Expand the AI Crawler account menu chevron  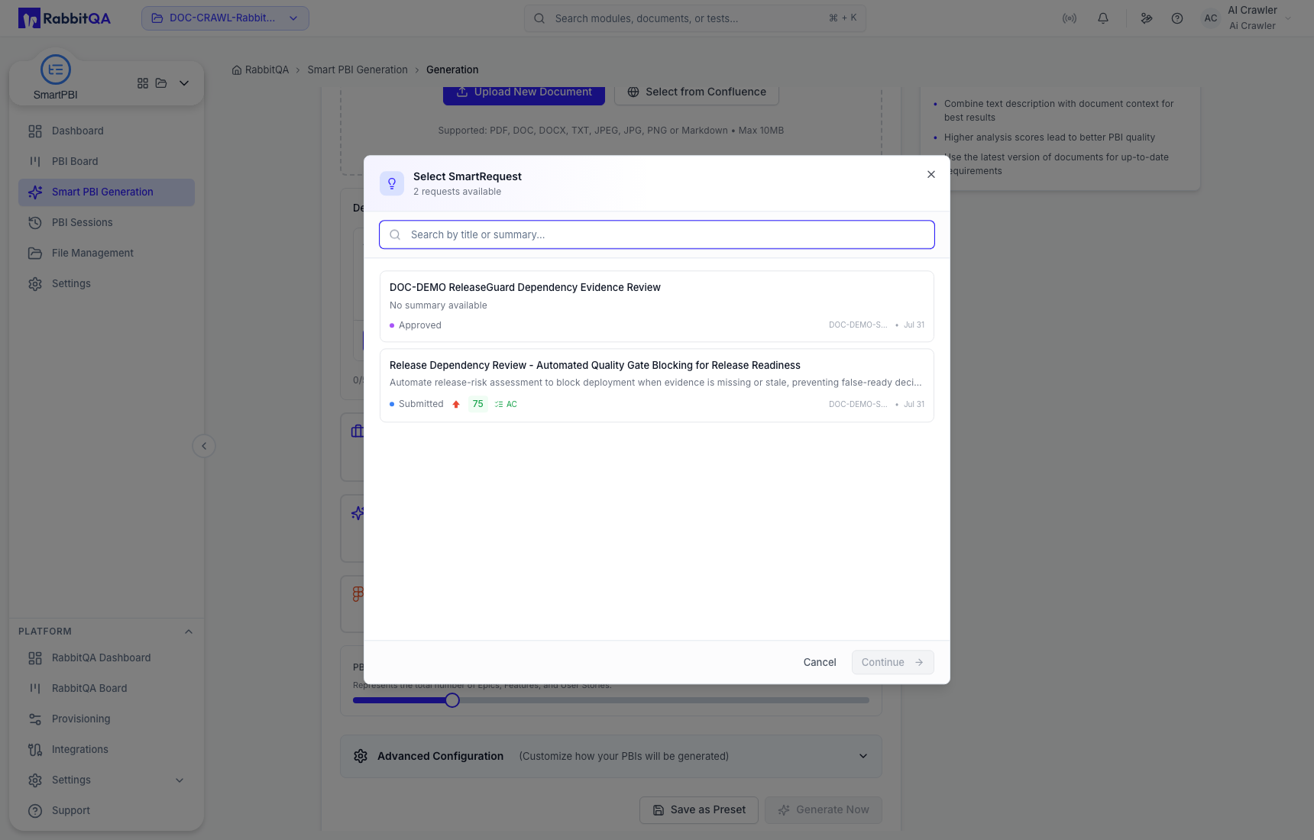pos(1288,18)
